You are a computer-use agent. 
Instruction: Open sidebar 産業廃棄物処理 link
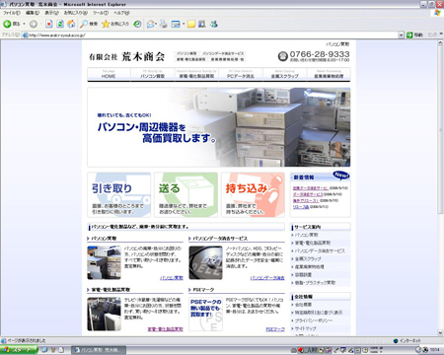tap(309, 267)
